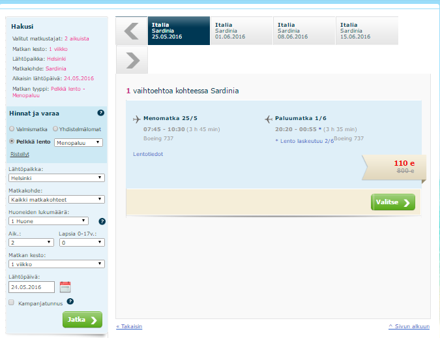This screenshot has width=440, height=338.
Task: Click help icon beside Hinnat ja varaa
Action: click(x=101, y=113)
